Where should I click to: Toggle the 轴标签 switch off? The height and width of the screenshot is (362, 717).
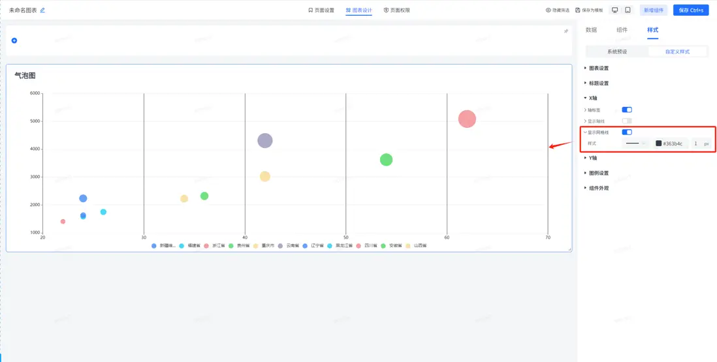627,110
